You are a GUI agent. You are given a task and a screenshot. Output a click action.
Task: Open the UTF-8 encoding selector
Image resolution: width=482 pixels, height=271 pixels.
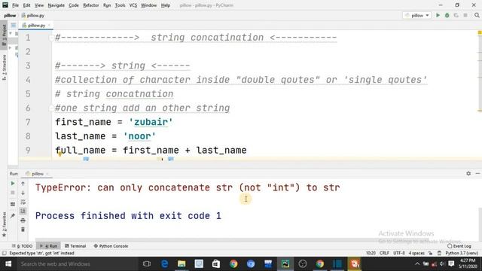coord(399,253)
